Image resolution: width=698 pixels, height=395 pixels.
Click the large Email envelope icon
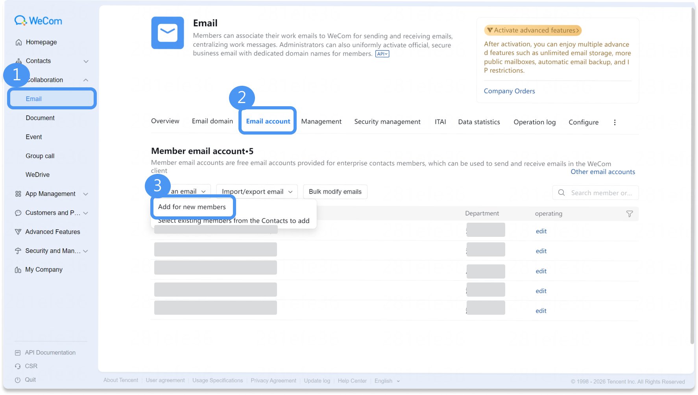(168, 33)
